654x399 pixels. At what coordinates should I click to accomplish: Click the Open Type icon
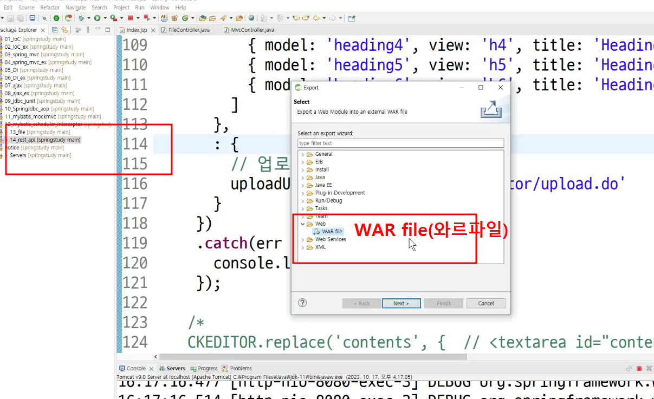203,18
